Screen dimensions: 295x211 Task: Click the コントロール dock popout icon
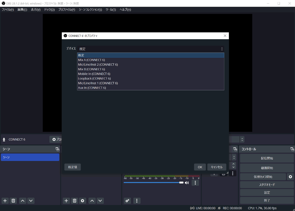pos(292,149)
